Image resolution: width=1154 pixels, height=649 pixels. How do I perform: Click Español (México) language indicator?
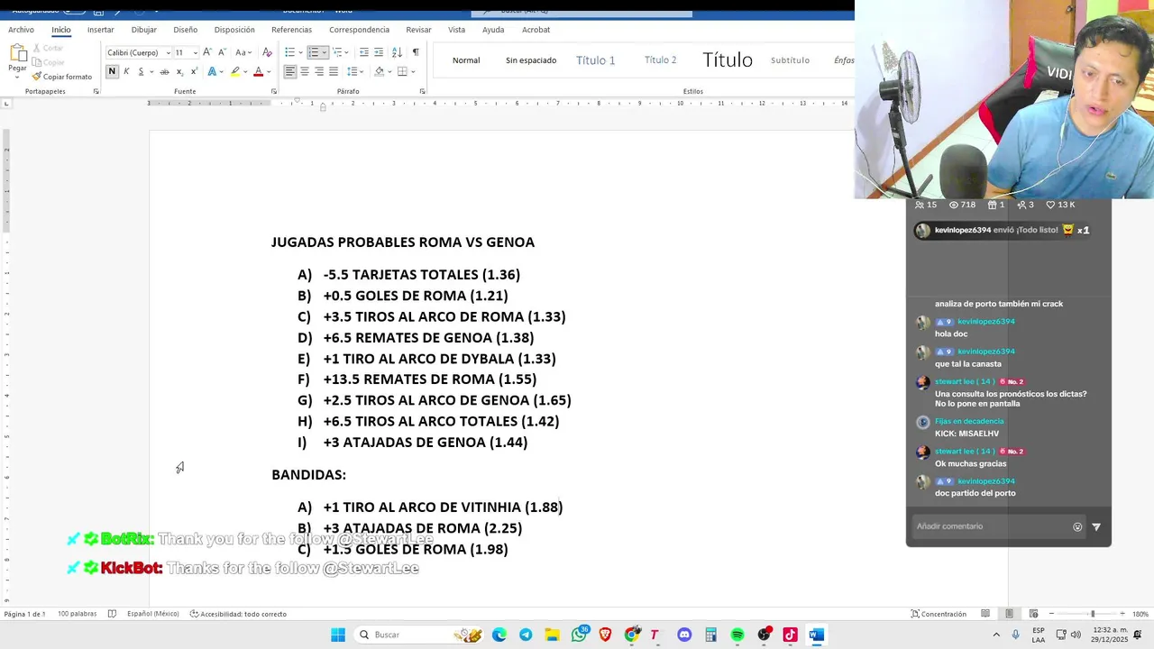153,614
